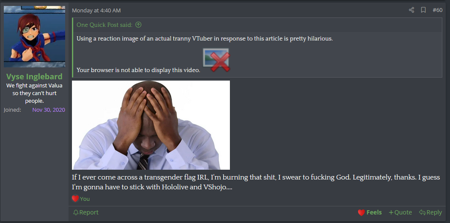
Task: Click the broken video placeholder icon
Action: (x=217, y=60)
